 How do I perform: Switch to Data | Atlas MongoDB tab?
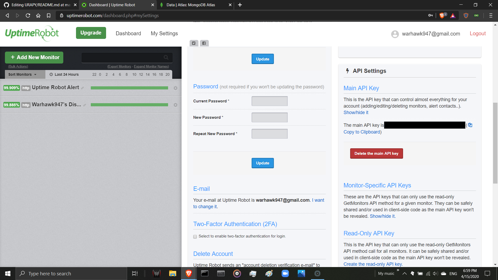point(191,5)
